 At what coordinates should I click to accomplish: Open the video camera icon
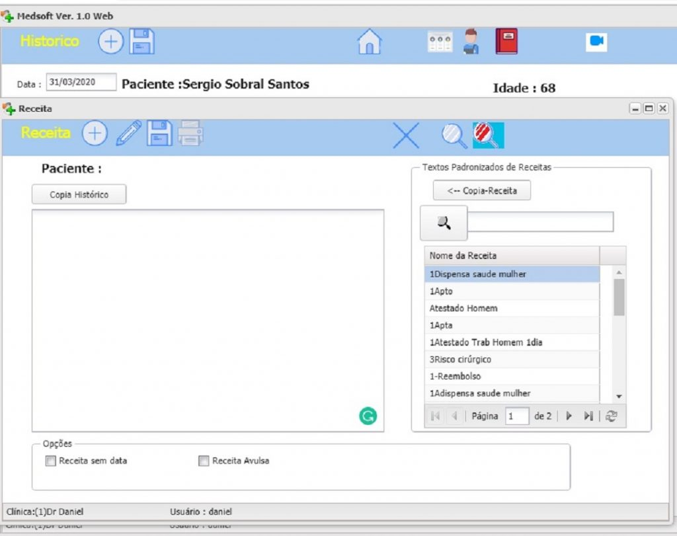[x=596, y=42]
